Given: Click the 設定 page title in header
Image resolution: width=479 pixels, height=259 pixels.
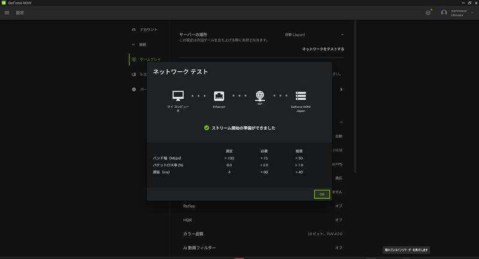Looking at the screenshot, I should [20, 13].
